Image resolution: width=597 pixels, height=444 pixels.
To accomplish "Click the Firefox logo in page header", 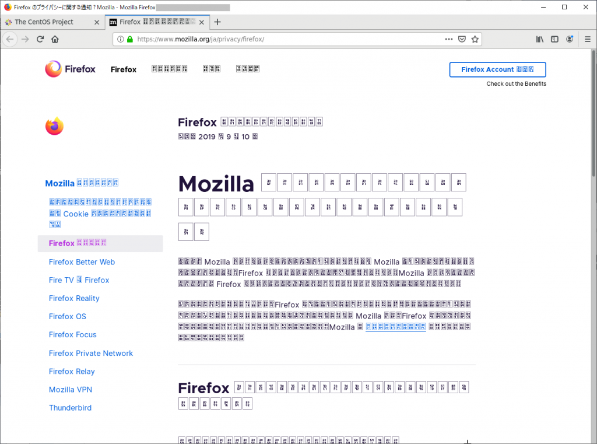I will (71, 69).
